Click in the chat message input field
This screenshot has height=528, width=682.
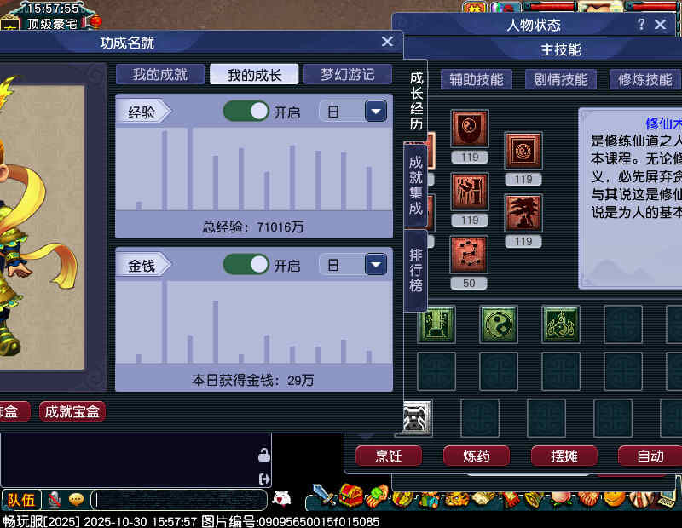tap(178, 500)
